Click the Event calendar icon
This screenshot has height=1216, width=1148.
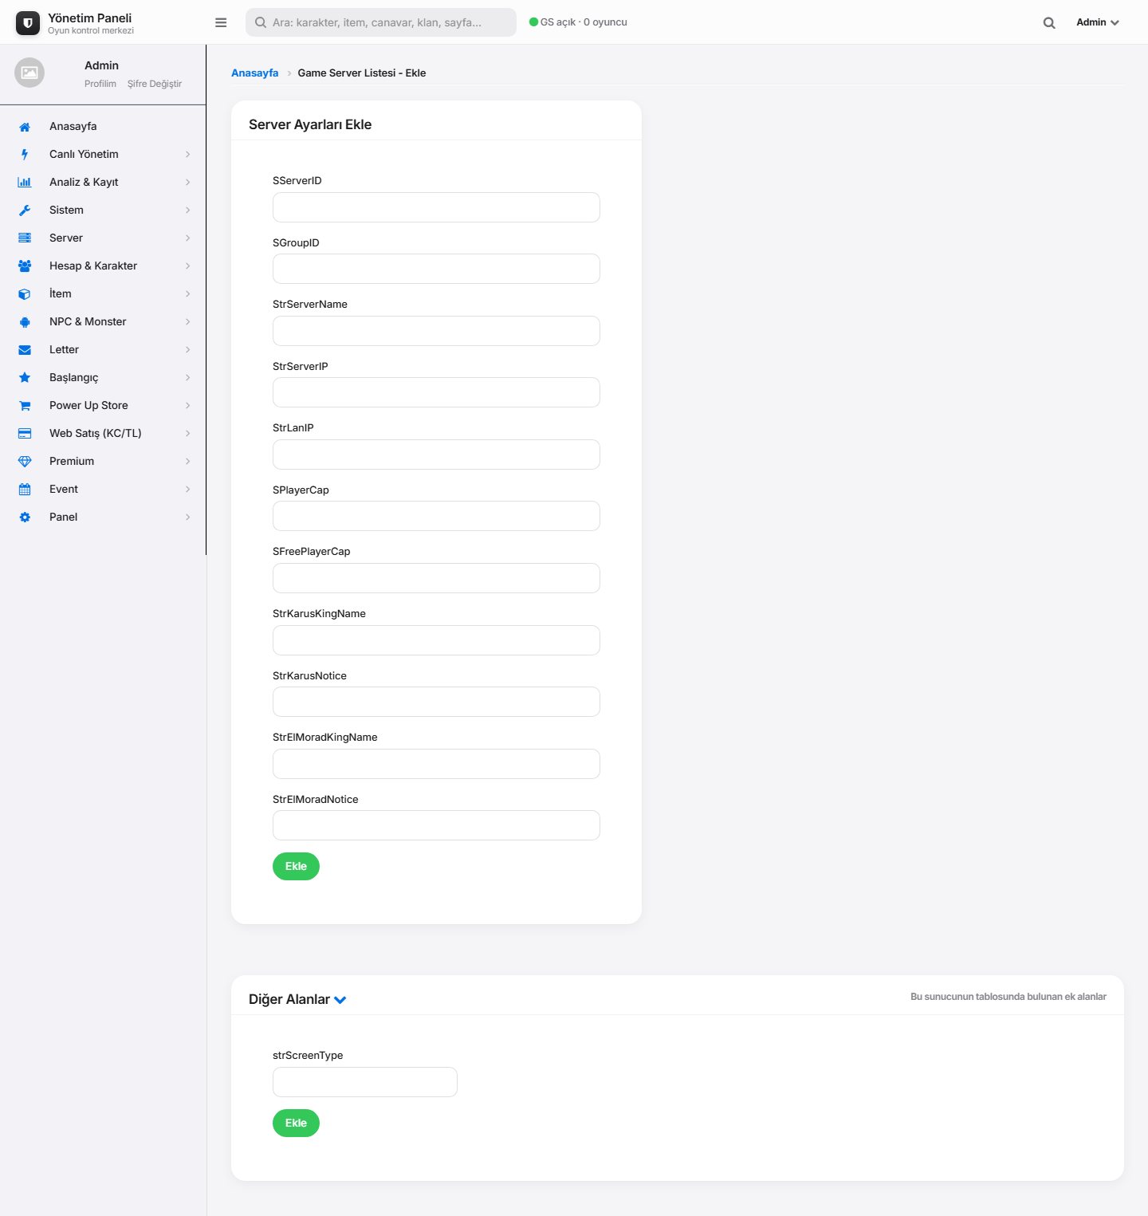click(x=25, y=490)
